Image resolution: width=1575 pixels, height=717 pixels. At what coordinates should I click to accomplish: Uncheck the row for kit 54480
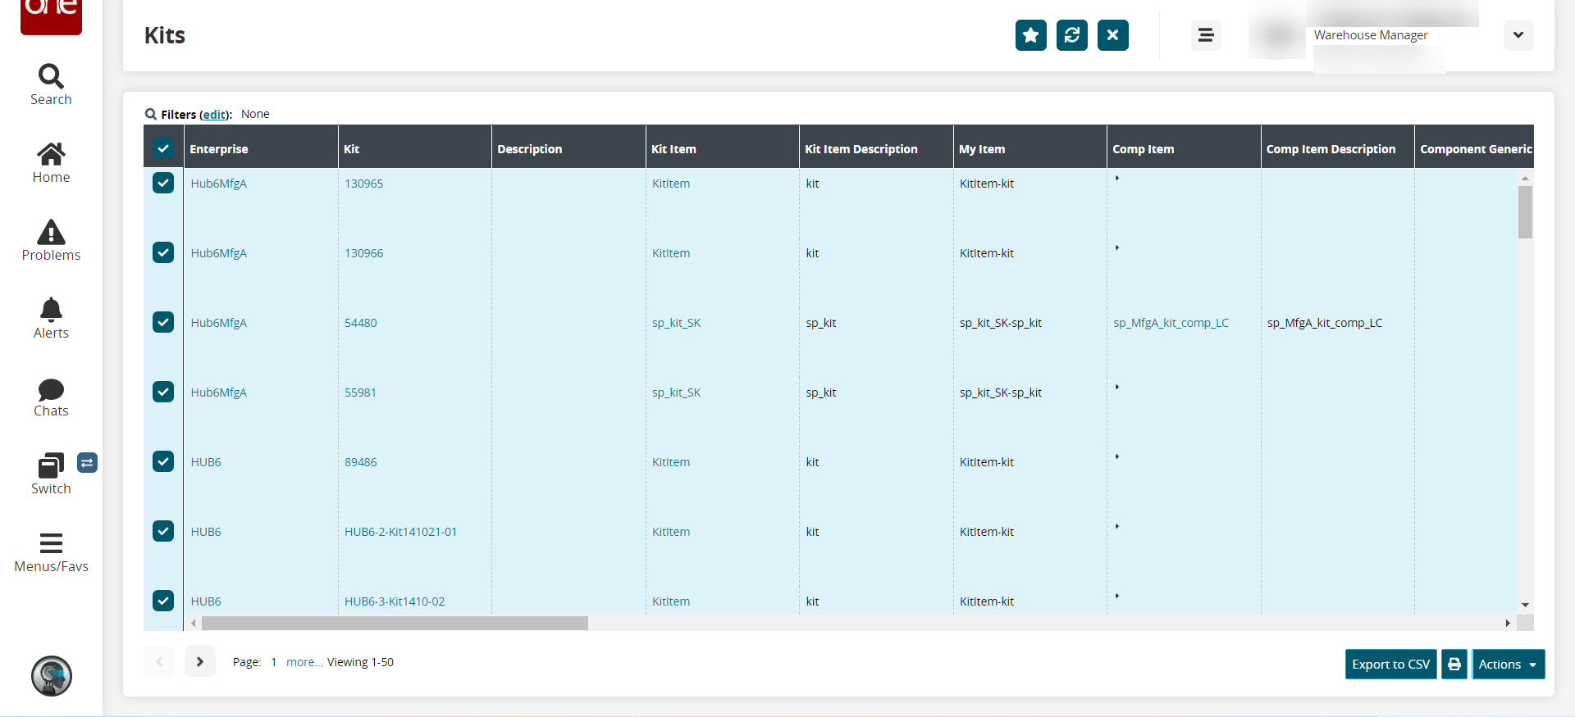click(x=163, y=322)
